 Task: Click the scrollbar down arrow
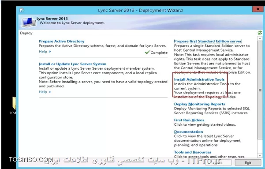click(260, 155)
